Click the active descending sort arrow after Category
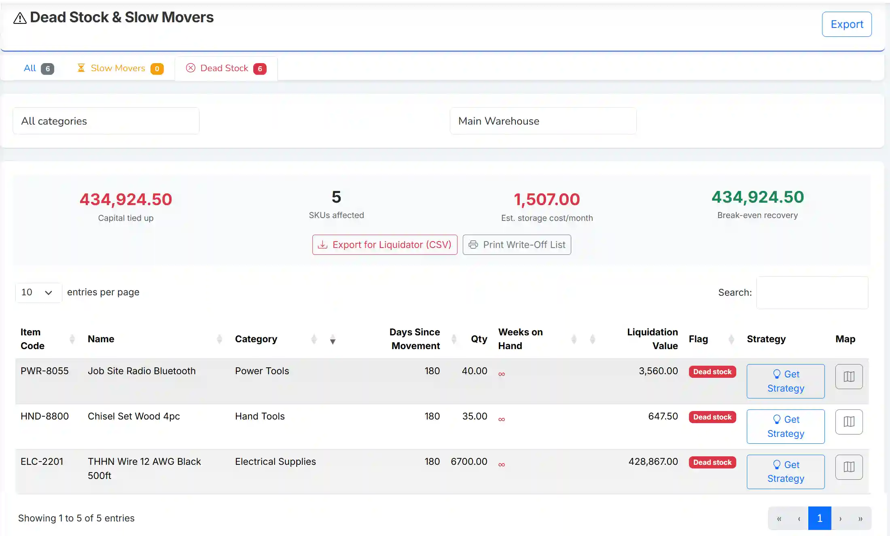890x536 pixels. coord(333,339)
